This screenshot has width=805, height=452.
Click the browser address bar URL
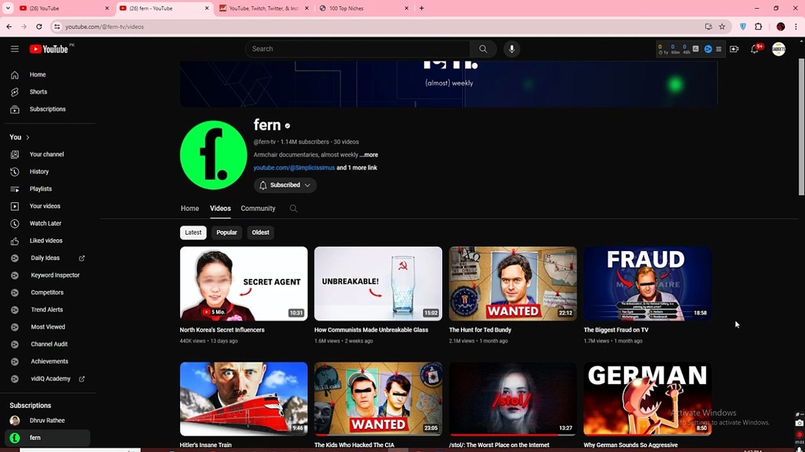click(105, 27)
